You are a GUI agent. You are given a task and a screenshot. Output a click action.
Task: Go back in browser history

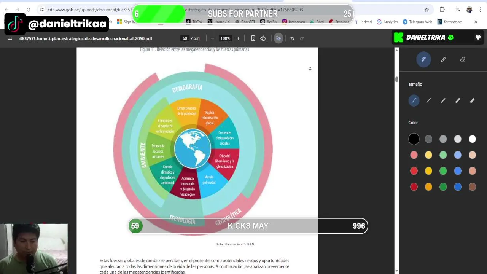click(x=7, y=10)
